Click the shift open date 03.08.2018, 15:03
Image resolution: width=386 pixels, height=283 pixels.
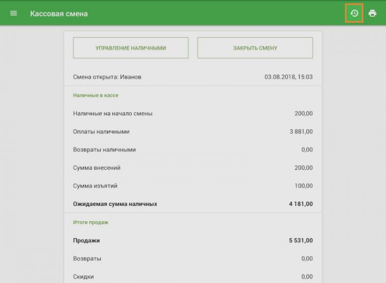(288, 77)
